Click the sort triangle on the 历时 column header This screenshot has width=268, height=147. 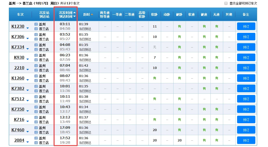tap(92, 14)
